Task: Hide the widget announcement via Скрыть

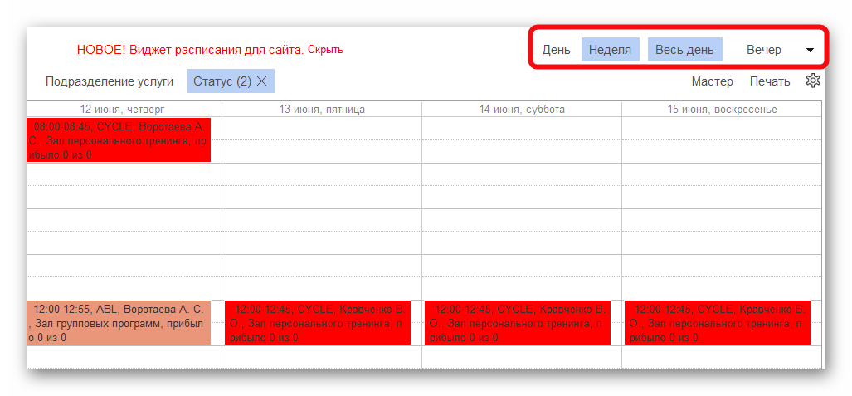Action: [x=325, y=50]
